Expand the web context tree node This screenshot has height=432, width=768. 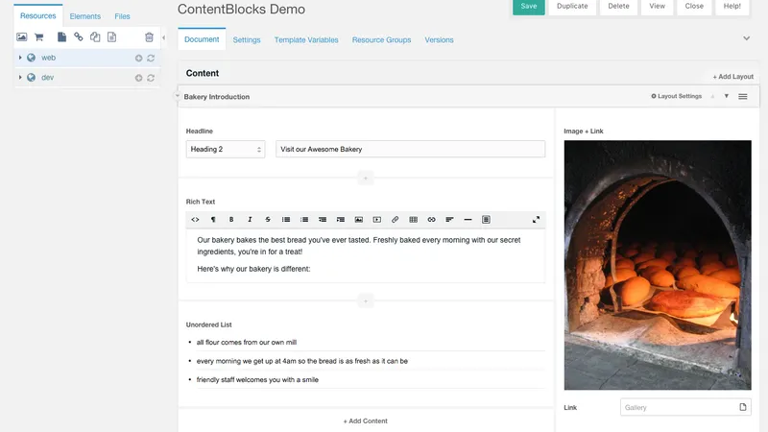[20, 58]
